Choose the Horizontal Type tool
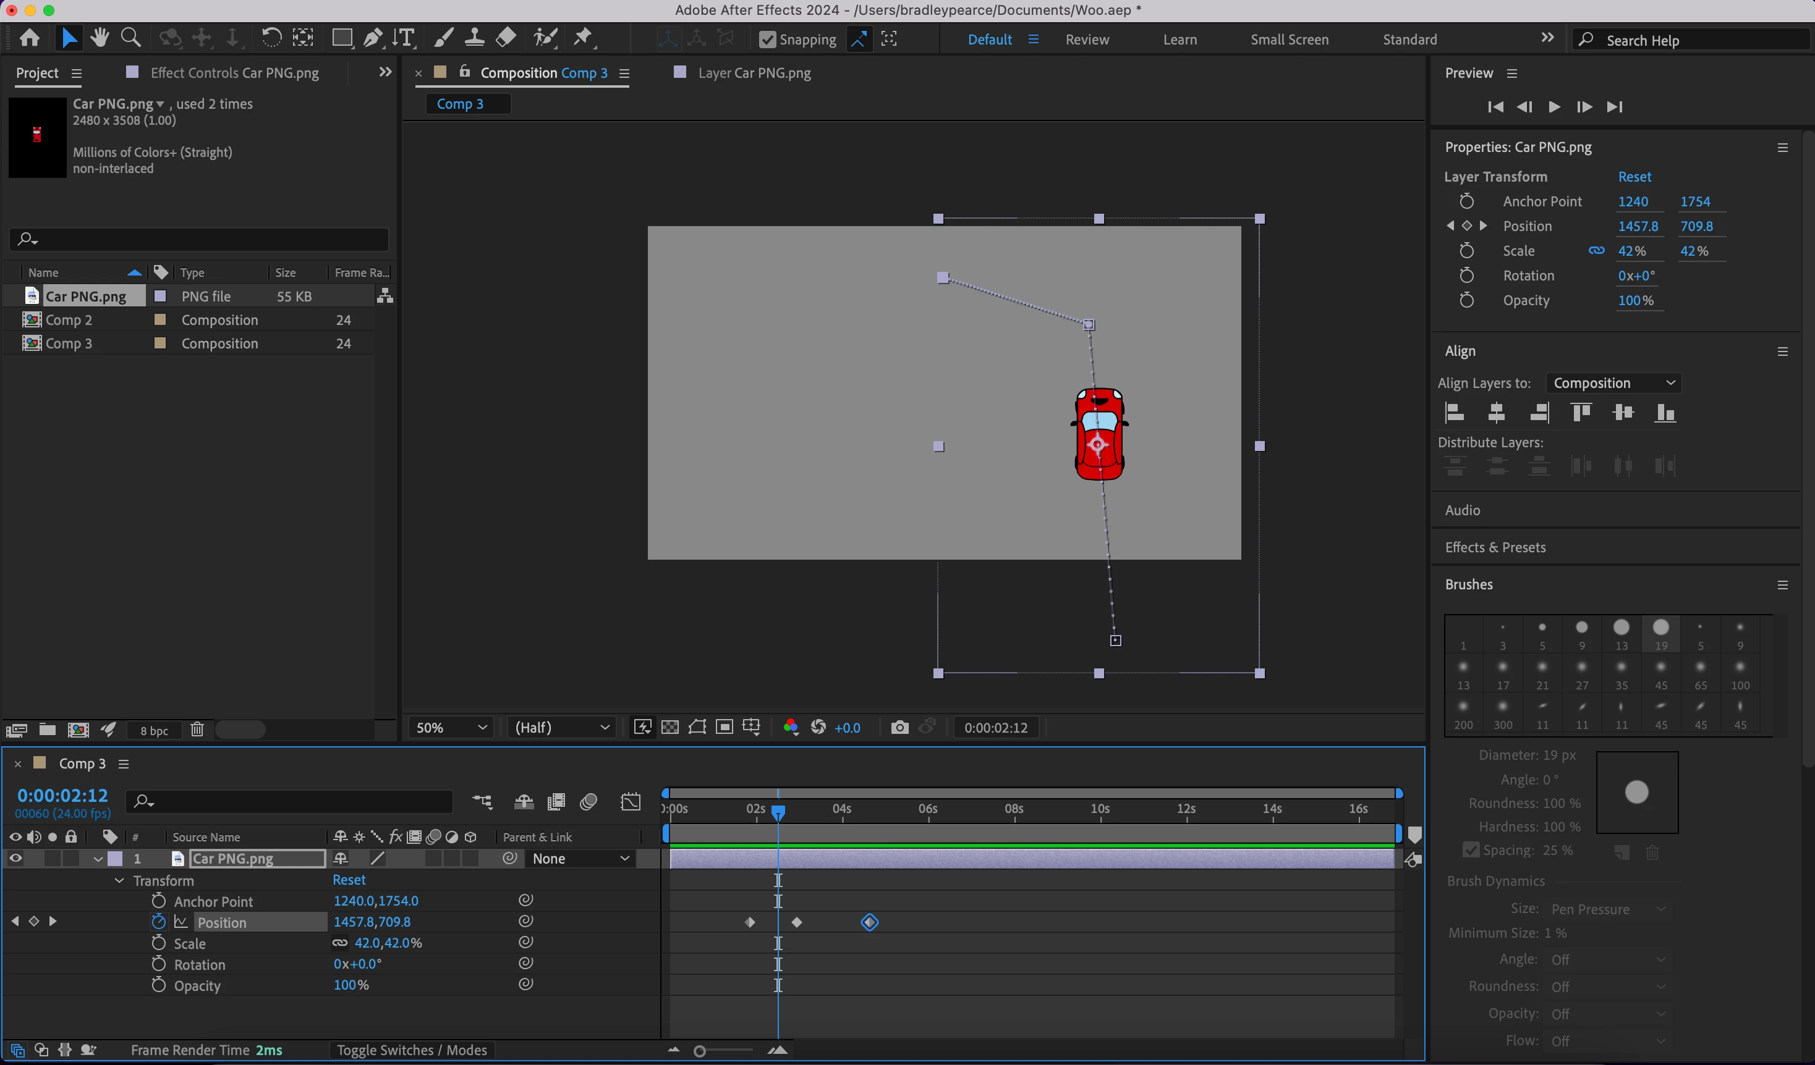This screenshot has width=1815, height=1065. 404,38
